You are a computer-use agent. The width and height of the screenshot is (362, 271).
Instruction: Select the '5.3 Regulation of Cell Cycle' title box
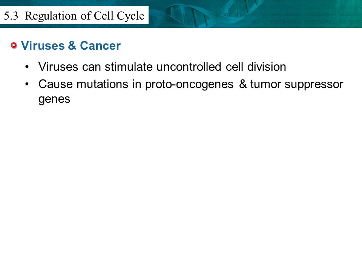[74, 15]
